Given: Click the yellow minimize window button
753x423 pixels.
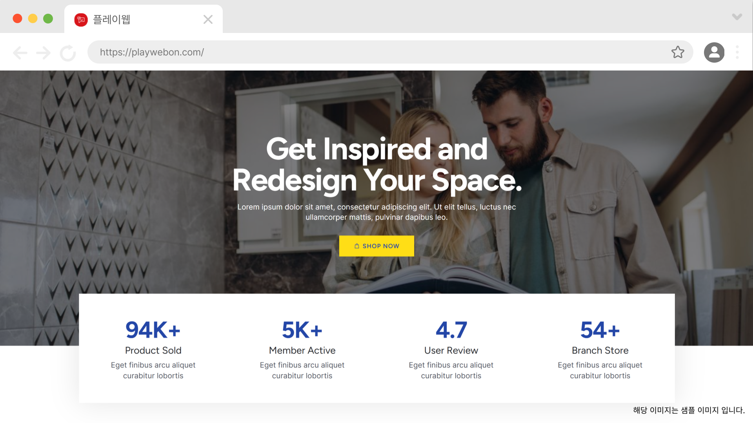Looking at the screenshot, I should coord(33,18).
